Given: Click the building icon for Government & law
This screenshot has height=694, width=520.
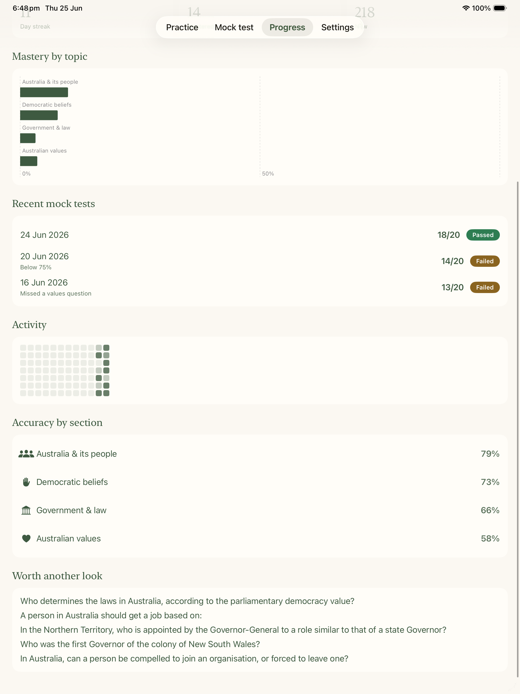Looking at the screenshot, I should (26, 510).
